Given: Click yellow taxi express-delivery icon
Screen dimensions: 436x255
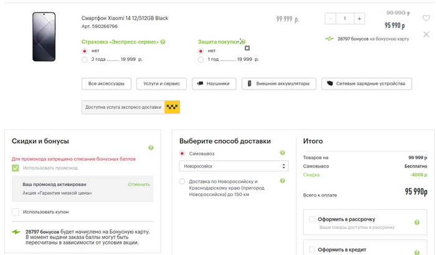Looking at the screenshot, I should click(171, 107).
